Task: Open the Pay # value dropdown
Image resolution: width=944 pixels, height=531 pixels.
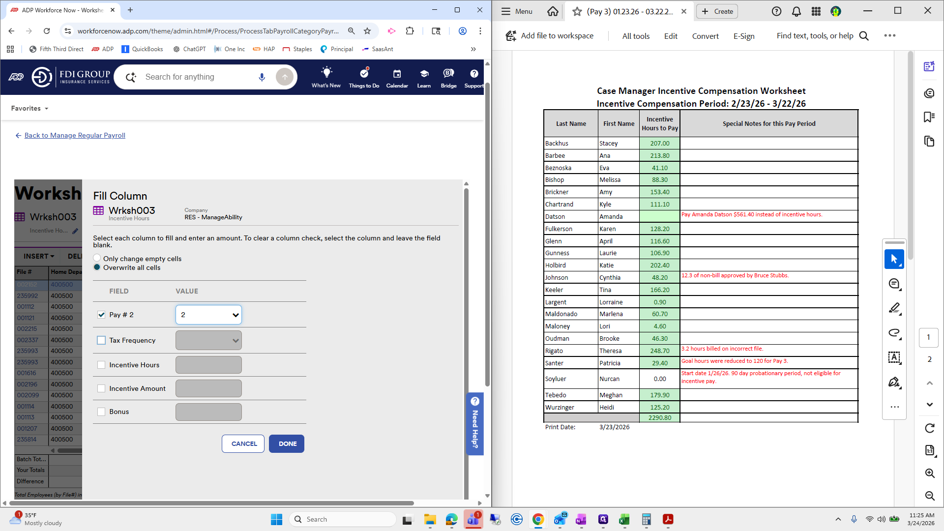Action: 208,315
